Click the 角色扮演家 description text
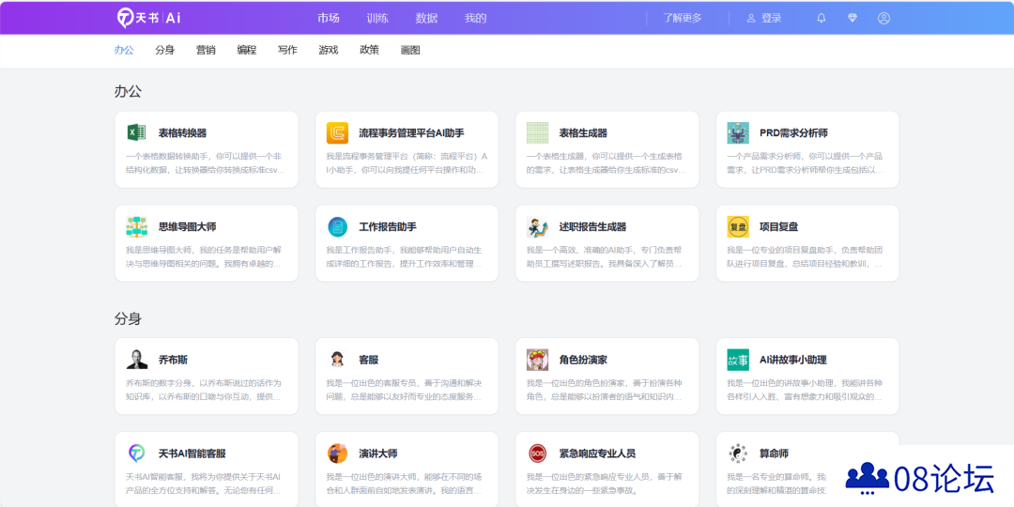This screenshot has width=1014, height=507. coord(606,390)
